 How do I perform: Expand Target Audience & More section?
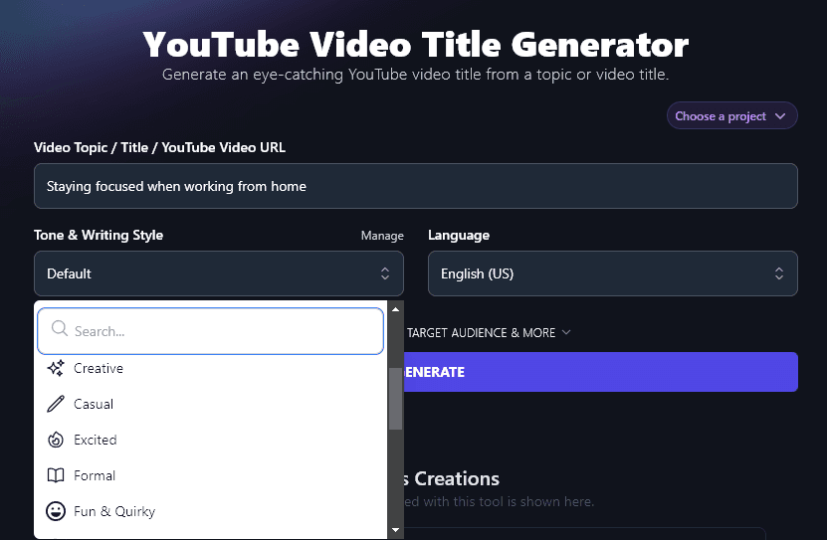[489, 333]
